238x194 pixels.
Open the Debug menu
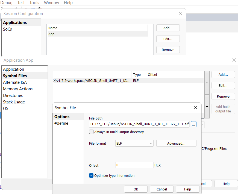tap(7, 3)
